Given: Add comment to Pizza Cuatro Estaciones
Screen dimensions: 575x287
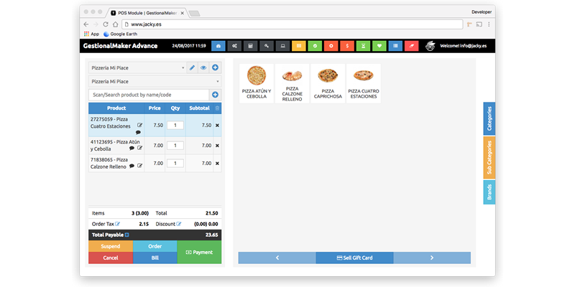Looking at the screenshot, I should [x=138, y=133].
